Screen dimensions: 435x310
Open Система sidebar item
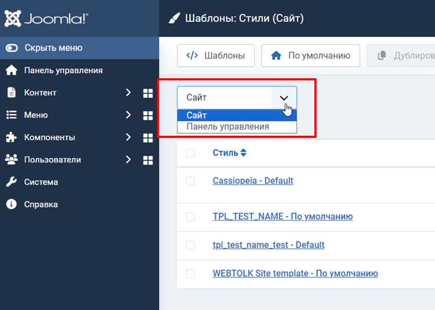click(x=79, y=182)
